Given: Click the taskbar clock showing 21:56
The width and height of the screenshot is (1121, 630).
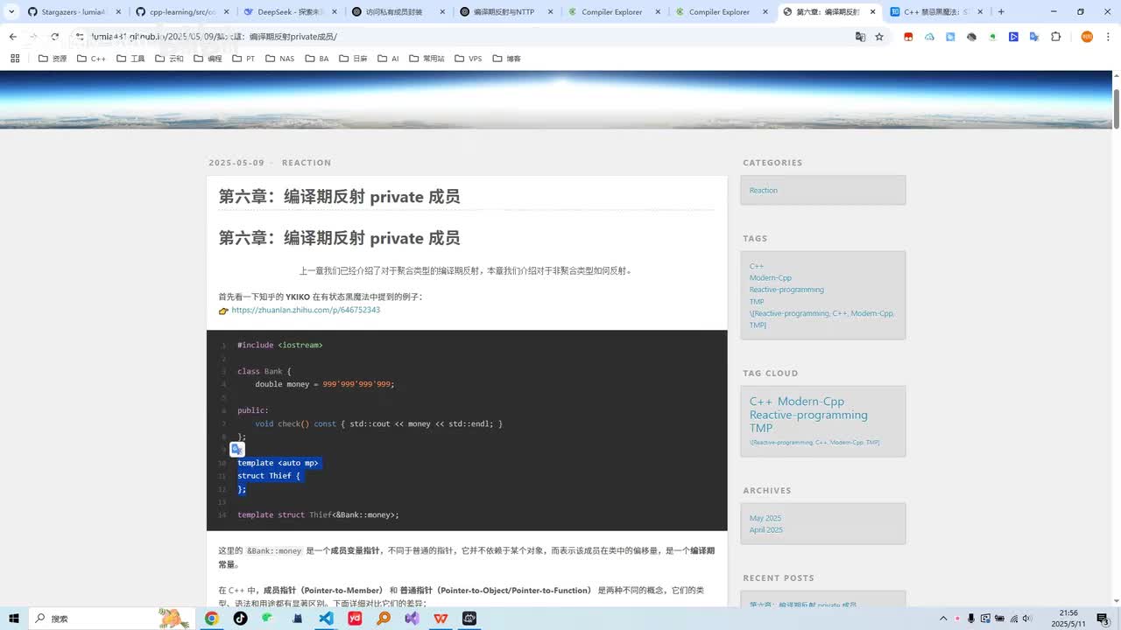Looking at the screenshot, I should 1068,619.
